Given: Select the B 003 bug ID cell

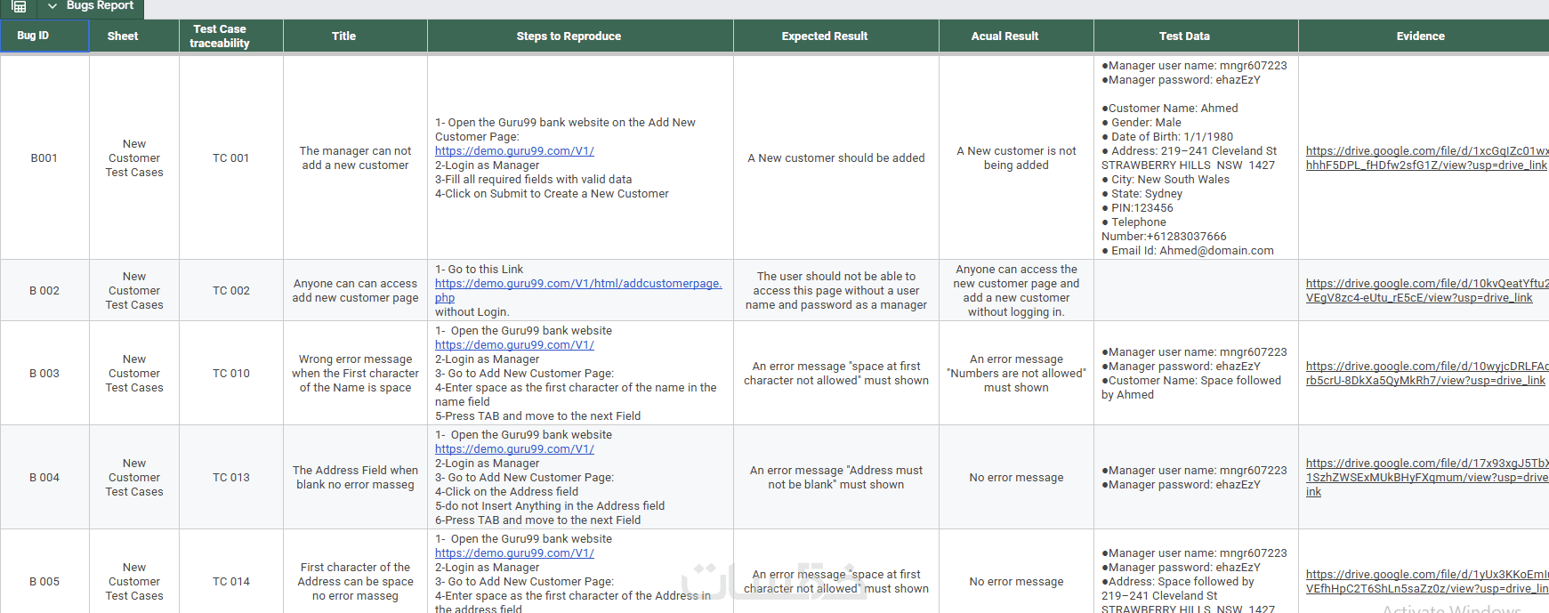Looking at the screenshot, I should [44, 374].
